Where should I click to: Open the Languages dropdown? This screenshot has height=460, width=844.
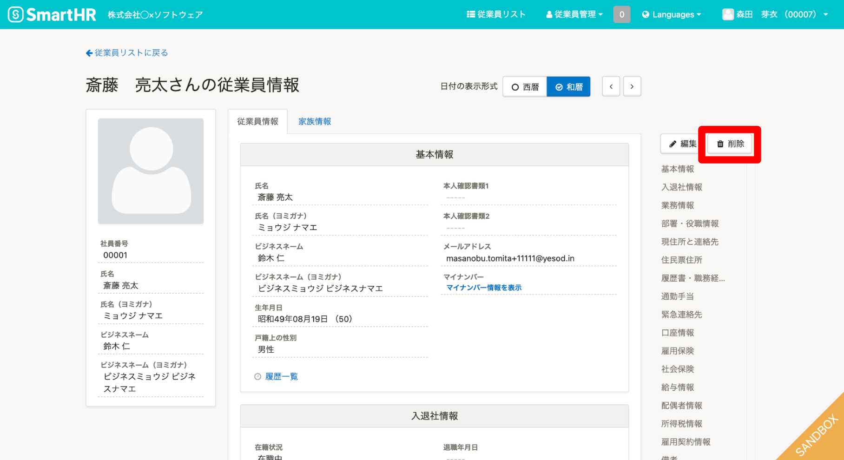click(x=672, y=14)
